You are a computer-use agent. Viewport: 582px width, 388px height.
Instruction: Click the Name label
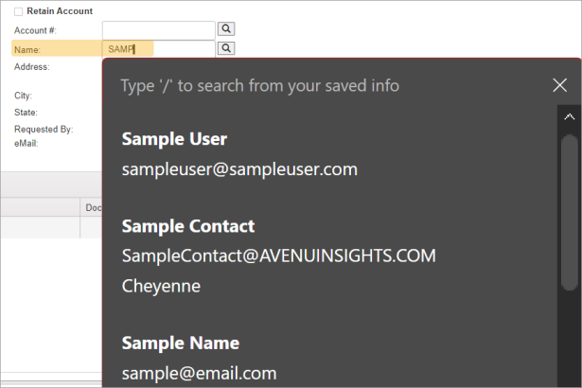tap(28, 49)
